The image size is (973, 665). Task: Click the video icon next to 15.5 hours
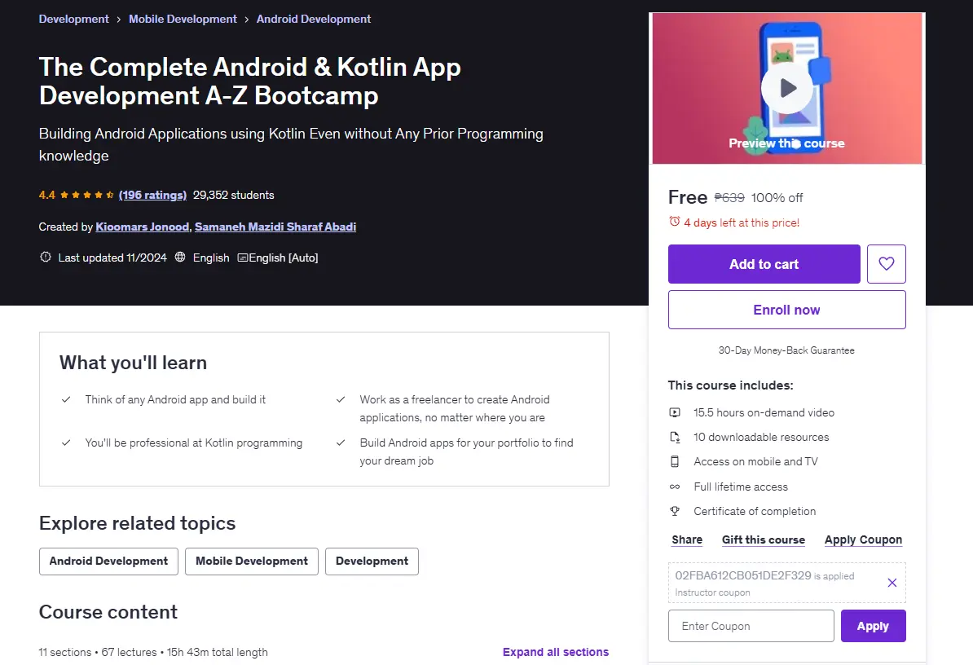point(675,412)
